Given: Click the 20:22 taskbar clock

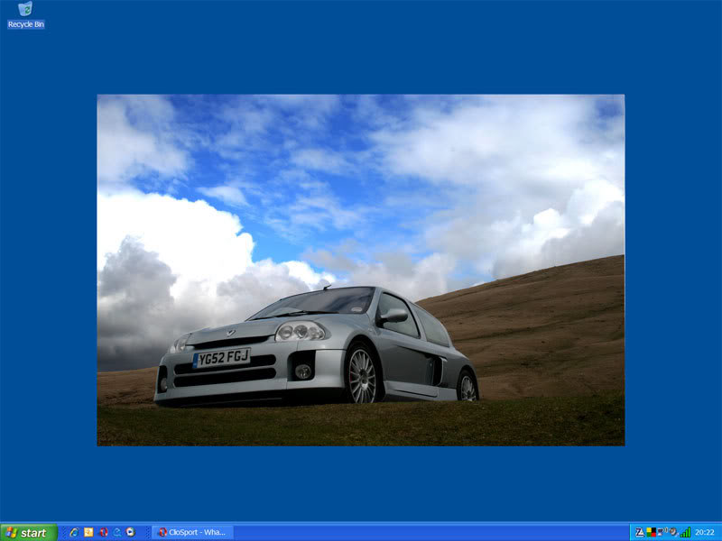Looking at the screenshot, I should click(x=705, y=532).
